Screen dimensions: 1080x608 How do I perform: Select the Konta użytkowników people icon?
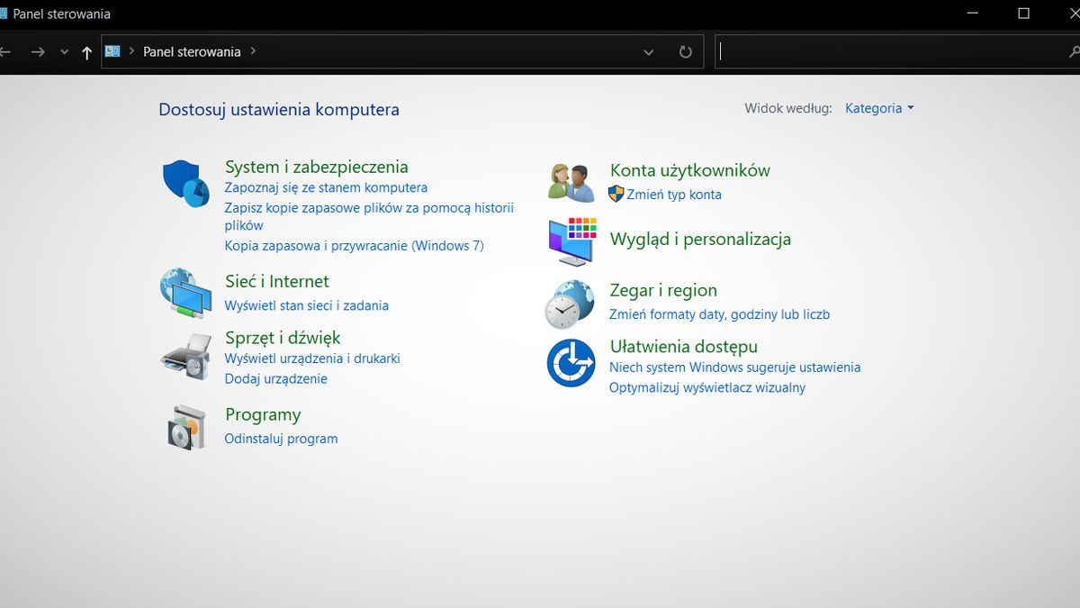click(570, 180)
